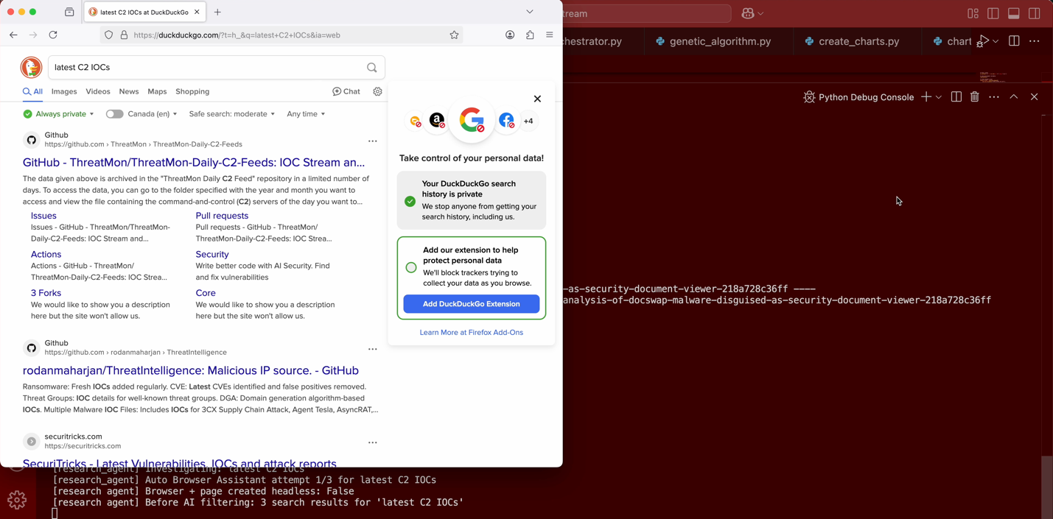
Task: Run the chart script with the debug-run icon
Action: coord(984,41)
